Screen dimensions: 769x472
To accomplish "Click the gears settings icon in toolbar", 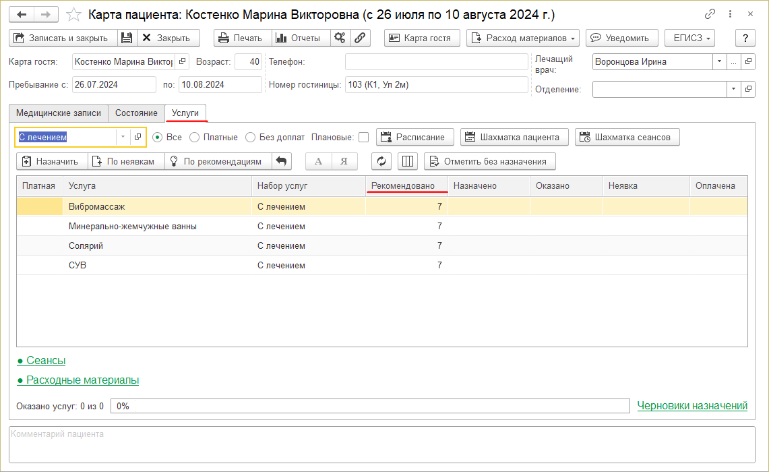I will pos(340,38).
